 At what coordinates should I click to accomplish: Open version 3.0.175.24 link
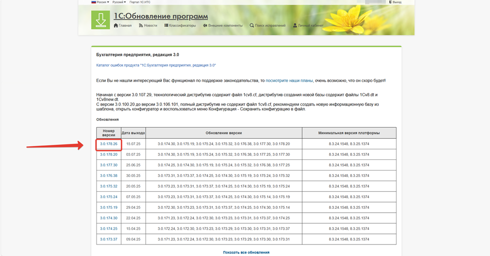tap(109, 197)
